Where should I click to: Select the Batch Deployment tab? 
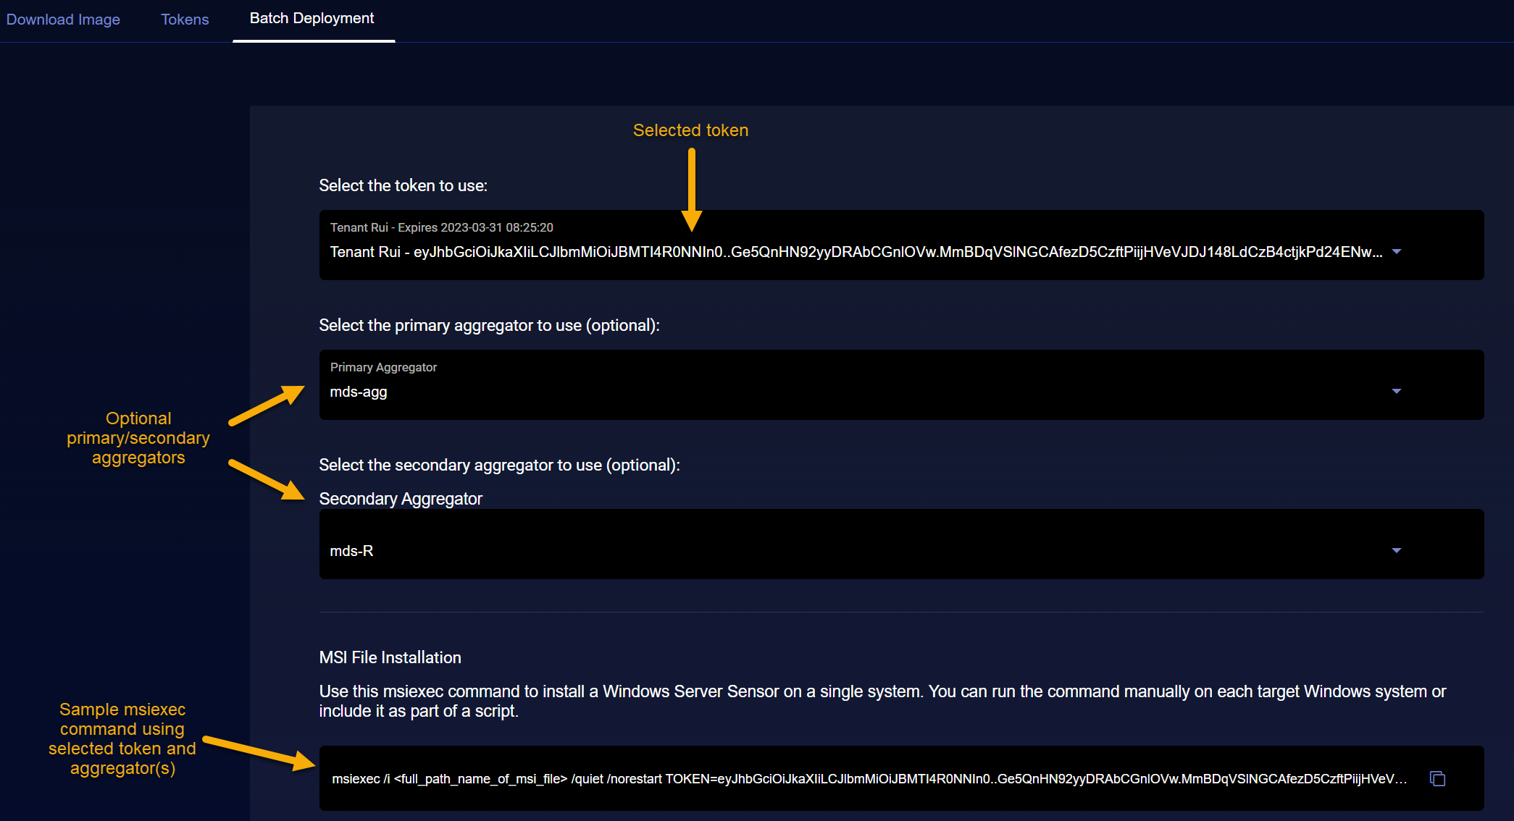(x=311, y=19)
